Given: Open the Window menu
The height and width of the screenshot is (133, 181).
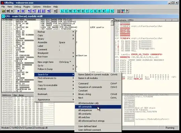Looking at the screenshot, I should point(47,7).
